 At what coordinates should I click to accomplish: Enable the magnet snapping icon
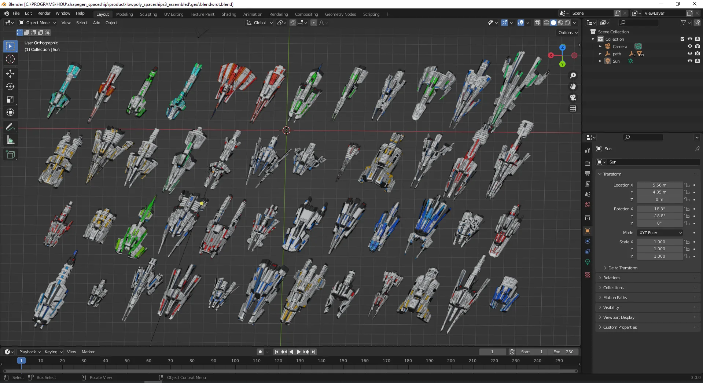293,22
